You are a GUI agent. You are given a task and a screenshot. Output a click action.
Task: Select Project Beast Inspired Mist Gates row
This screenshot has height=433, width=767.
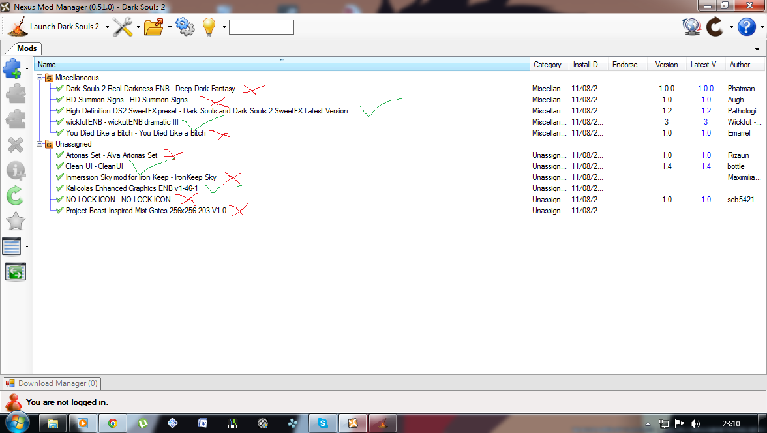point(146,211)
